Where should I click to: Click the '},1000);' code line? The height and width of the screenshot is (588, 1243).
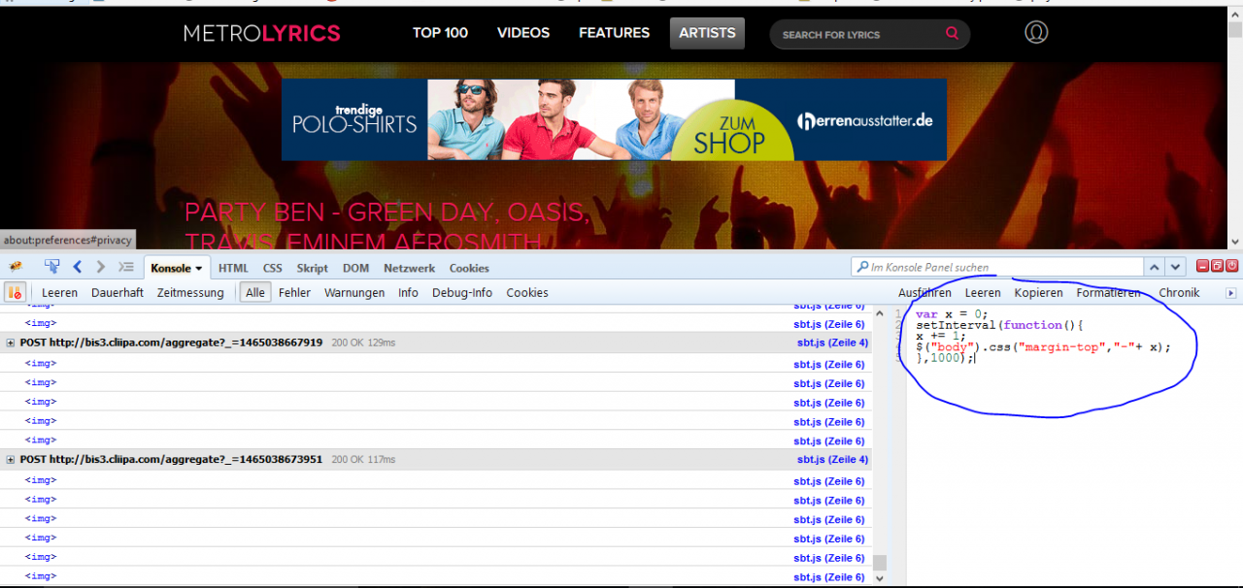coord(944,358)
